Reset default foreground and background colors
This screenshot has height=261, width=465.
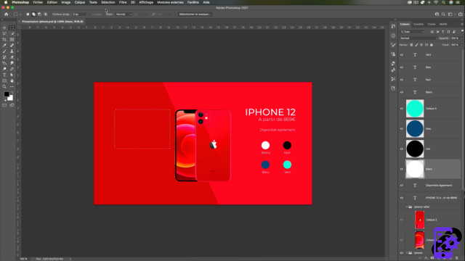pos(5,100)
